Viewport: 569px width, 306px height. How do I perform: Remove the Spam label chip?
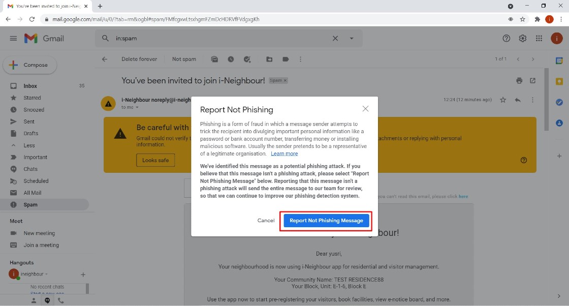tap(285, 81)
